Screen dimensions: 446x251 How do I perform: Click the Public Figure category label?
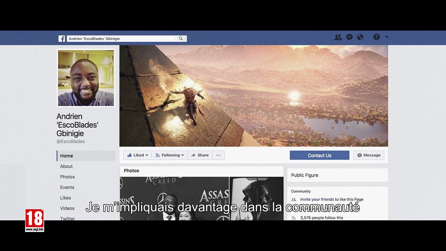tap(305, 175)
